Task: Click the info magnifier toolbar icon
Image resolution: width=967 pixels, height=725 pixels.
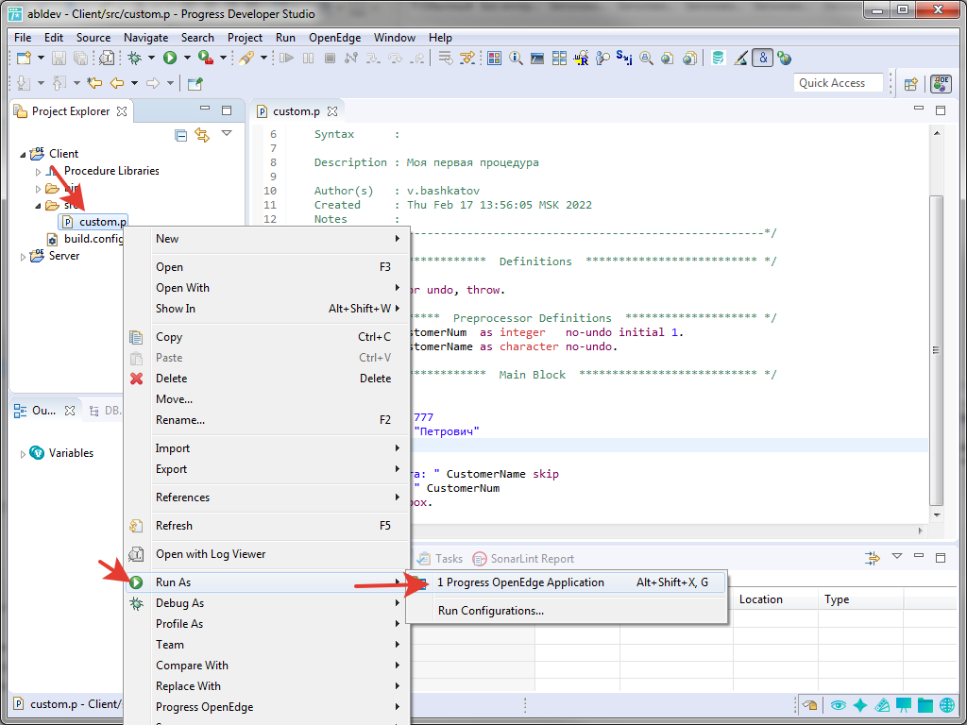Action: (516, 59)
